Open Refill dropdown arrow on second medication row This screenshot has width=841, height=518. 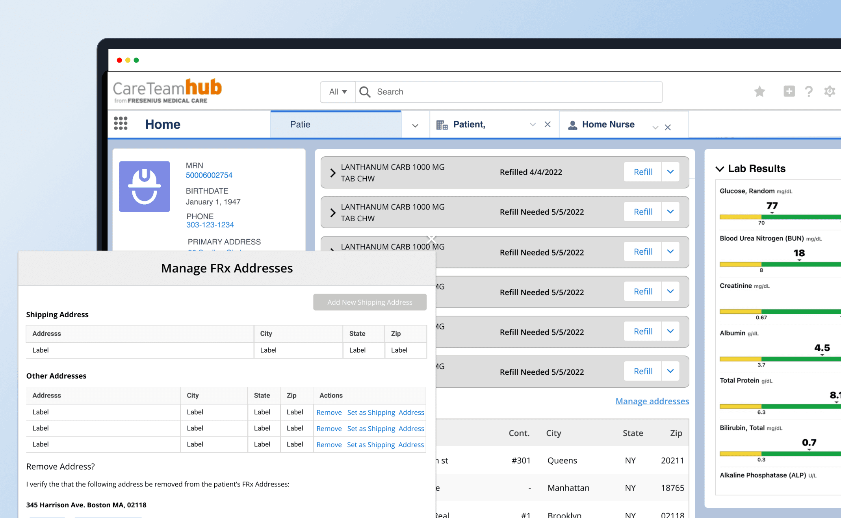coord(670,212)
